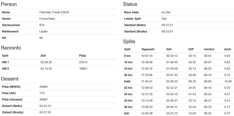Select the Race state value im Ziel
This screenshot has height=116, width=234.
(x=166, y=12)
